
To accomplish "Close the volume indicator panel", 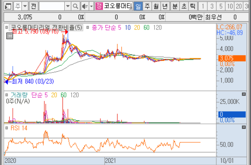I will pos(243,94).
